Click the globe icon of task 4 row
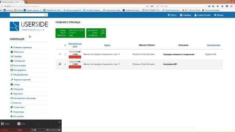The height and width of the screenshot is (132, 235). pos(60,64)
